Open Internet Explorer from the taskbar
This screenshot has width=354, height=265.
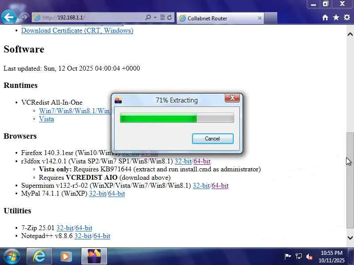click(x=39, y=257)
